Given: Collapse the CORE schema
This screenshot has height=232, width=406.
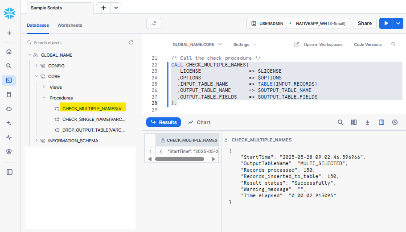Looking at the screenshot, I should click(37, 76).
